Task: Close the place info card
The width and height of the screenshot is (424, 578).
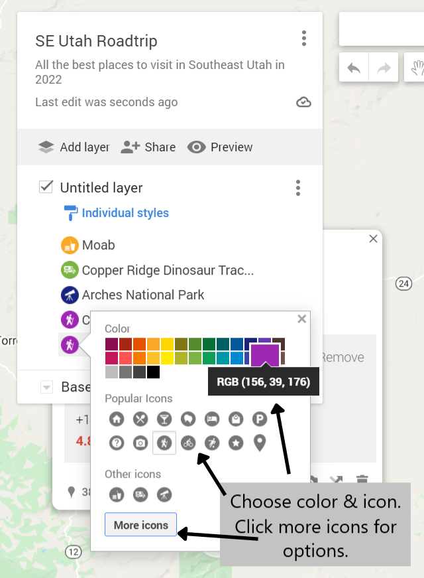Action: click(373, 239)
